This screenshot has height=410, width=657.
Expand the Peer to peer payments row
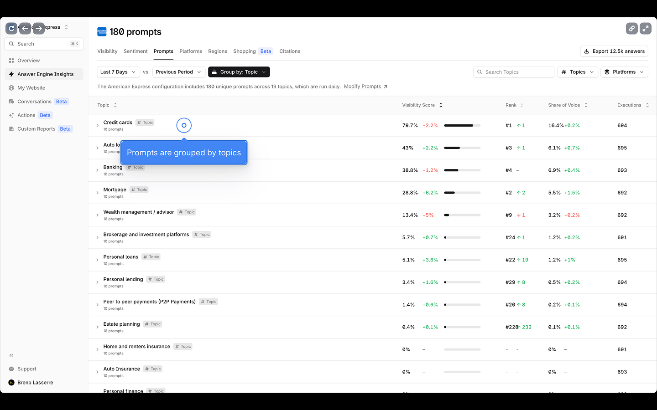pos(97,305)
